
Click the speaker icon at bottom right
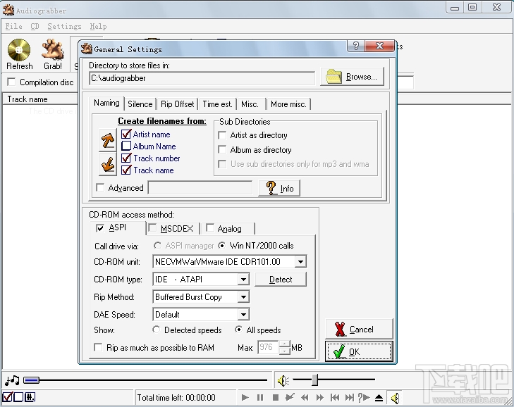(x=395, y=398)
